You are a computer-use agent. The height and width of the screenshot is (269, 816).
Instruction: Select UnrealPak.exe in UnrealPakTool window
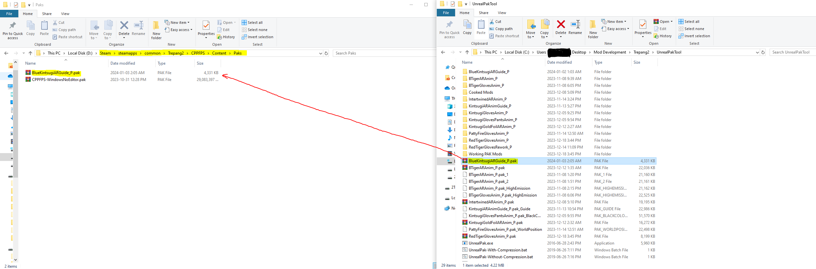(x=481, y=243)
